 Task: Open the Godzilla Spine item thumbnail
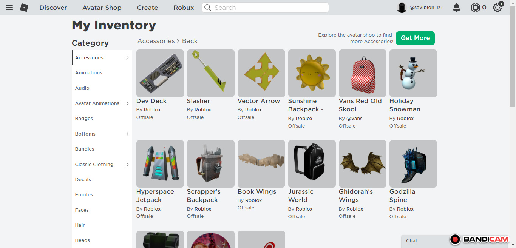coord(413,164)
